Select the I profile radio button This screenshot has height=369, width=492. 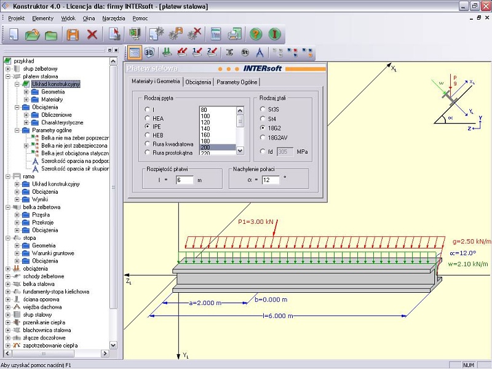tap(147, 109)
